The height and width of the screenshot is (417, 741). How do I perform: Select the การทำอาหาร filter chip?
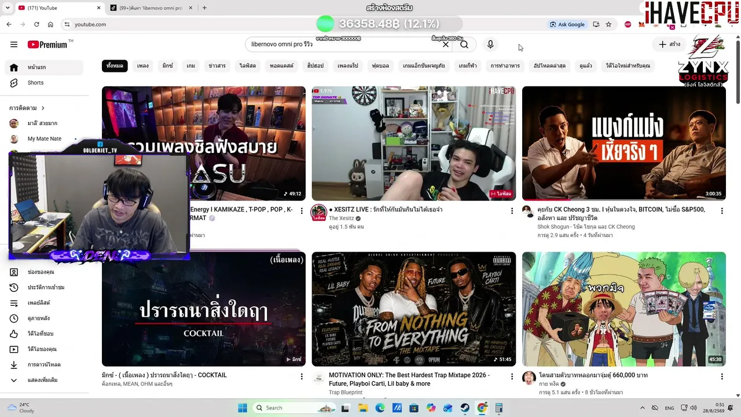505,66
